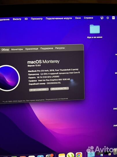Screen dimensions: 117x157
Task: Switch to the Поддержка tab
Action: click(47, 48)
